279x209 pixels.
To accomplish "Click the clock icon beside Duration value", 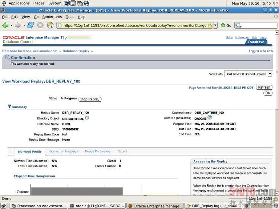I will point(210,118).
